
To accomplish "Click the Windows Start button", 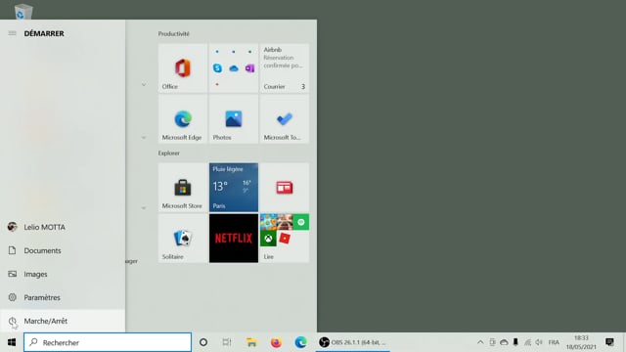I will pos(12,342).
